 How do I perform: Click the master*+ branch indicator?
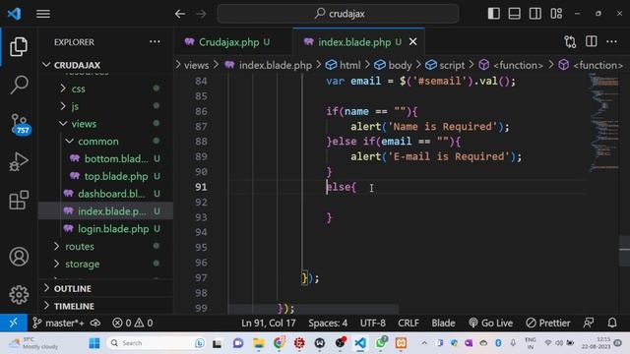pyautogui.click(x=58, y=324)
